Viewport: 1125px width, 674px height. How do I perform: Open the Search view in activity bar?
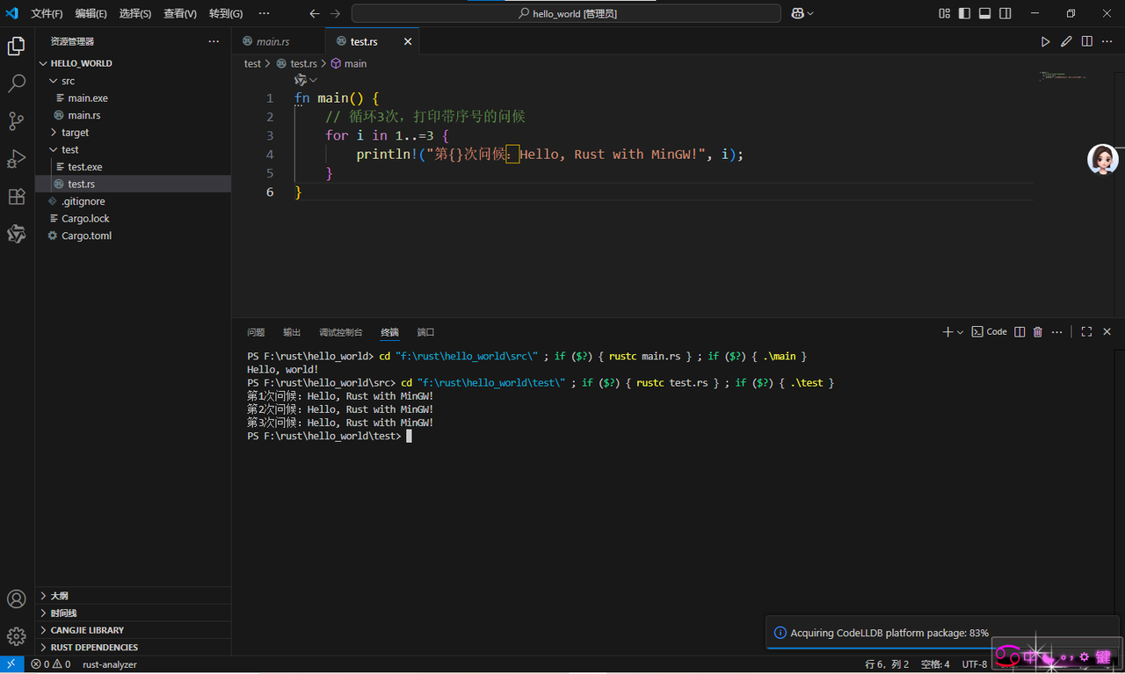[x=16, y=84]
